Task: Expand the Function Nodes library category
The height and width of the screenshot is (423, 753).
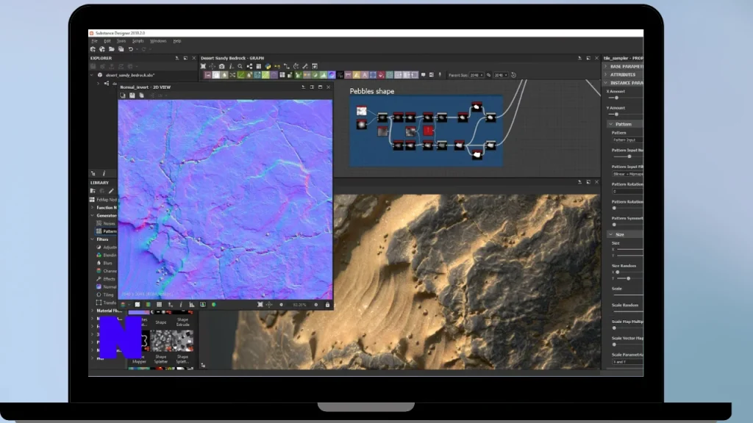Action: 92,208
